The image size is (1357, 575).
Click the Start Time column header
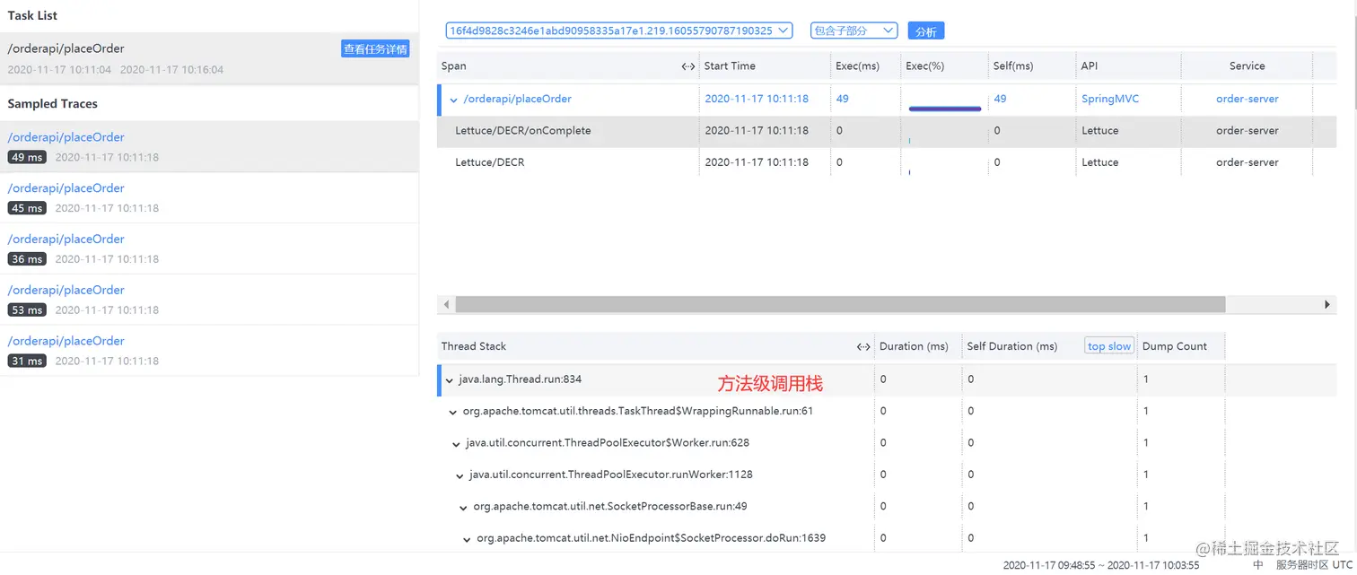coord(730,66)
